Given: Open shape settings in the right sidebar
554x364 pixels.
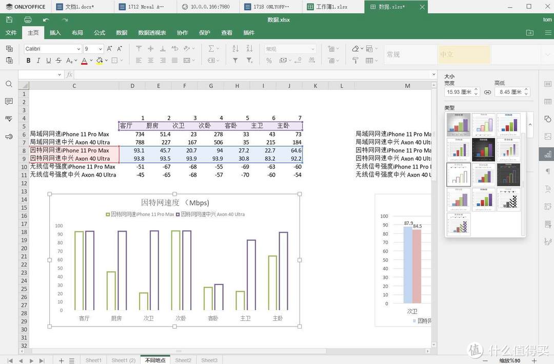Looking at the screenshot, I should pyautogui.click(x=548, y=119).
